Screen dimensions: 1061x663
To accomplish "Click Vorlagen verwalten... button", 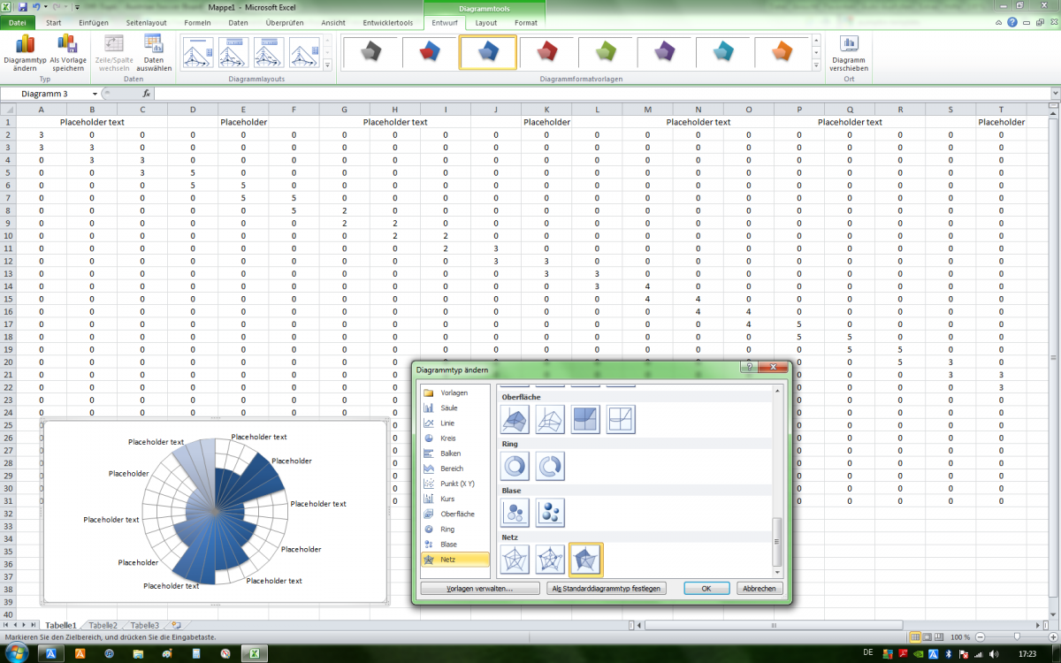I will coord(479,588).
